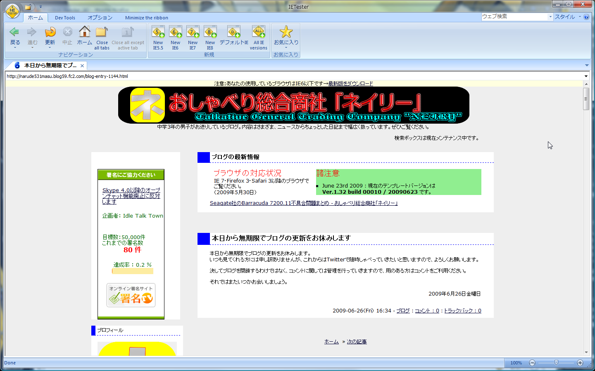The image size is (595, 371).
Task: Go to home page via ホーム house icon
Action: pyautogui.click(x=85, y=32)
